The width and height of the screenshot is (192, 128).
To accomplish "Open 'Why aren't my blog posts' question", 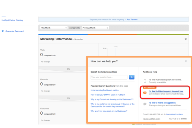I will [109, 111].
